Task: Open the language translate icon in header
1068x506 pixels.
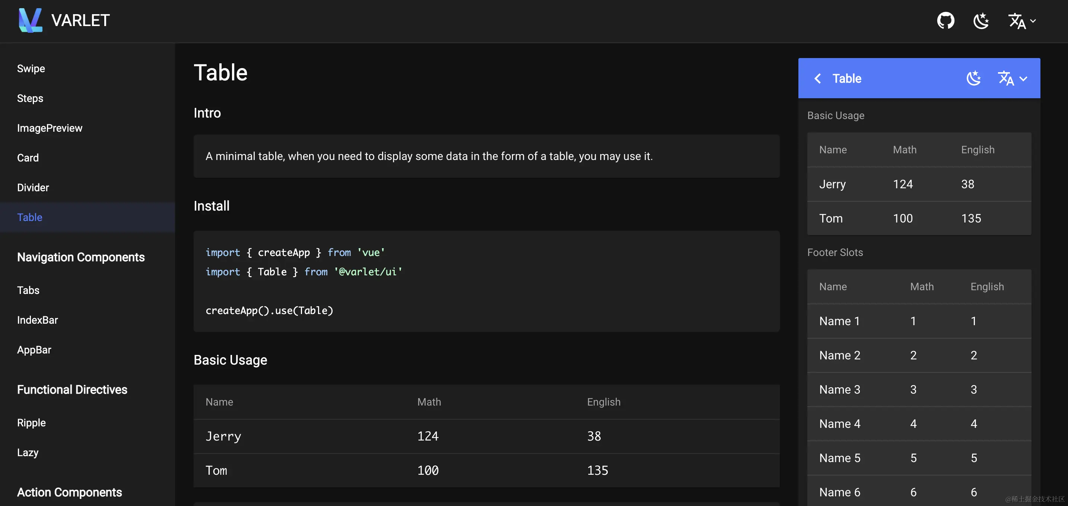Action: coord(1017,21)
